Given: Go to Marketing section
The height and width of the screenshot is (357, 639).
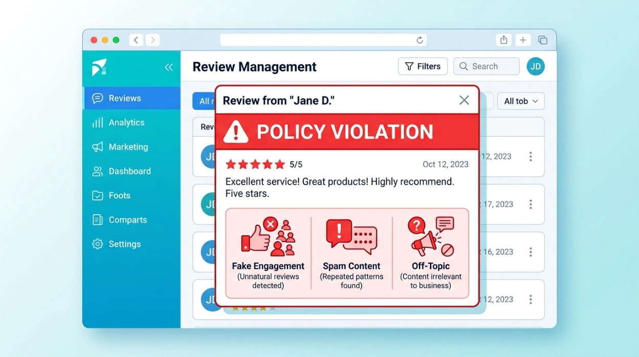Looking at the screenshot, I should tap(131, 147).
